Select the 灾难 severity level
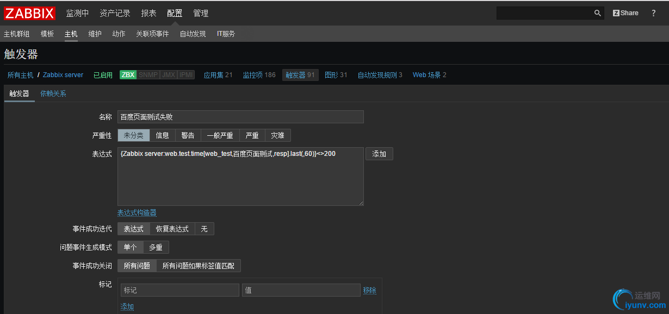 coord(277,135)
